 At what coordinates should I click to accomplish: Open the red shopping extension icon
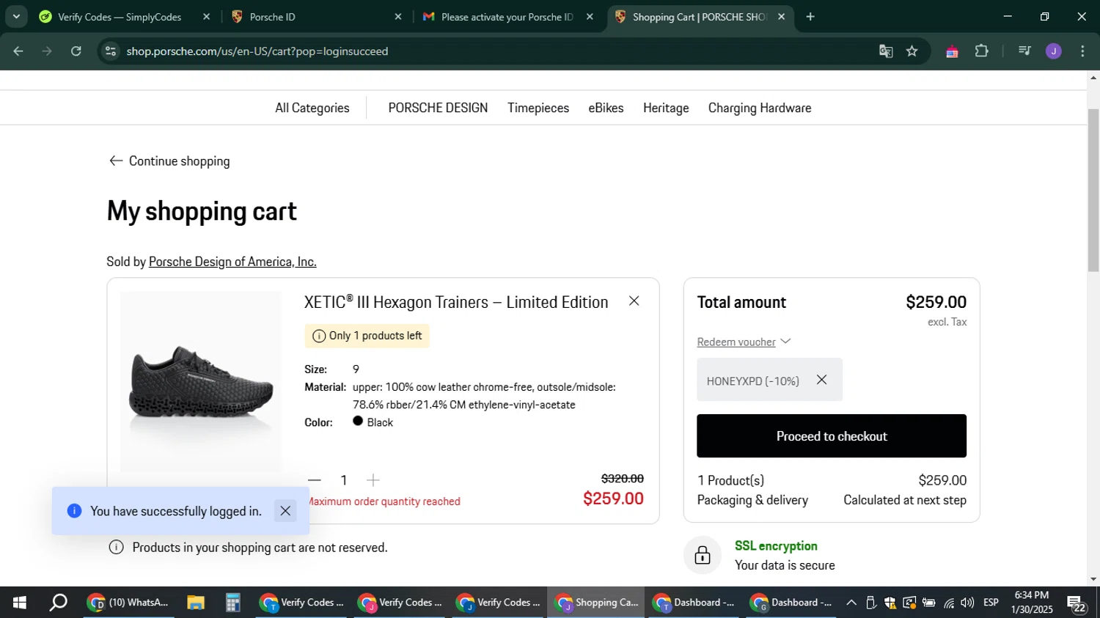952,51
